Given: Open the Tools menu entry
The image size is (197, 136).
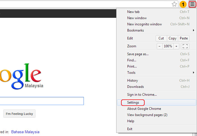Looking at the screenshot, I should click(156, 73).
